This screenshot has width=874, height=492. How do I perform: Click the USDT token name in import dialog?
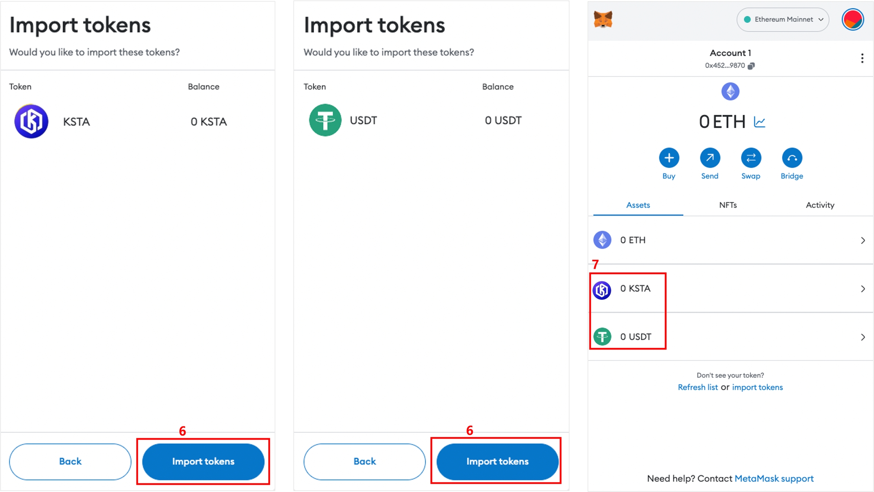(363, 121)
